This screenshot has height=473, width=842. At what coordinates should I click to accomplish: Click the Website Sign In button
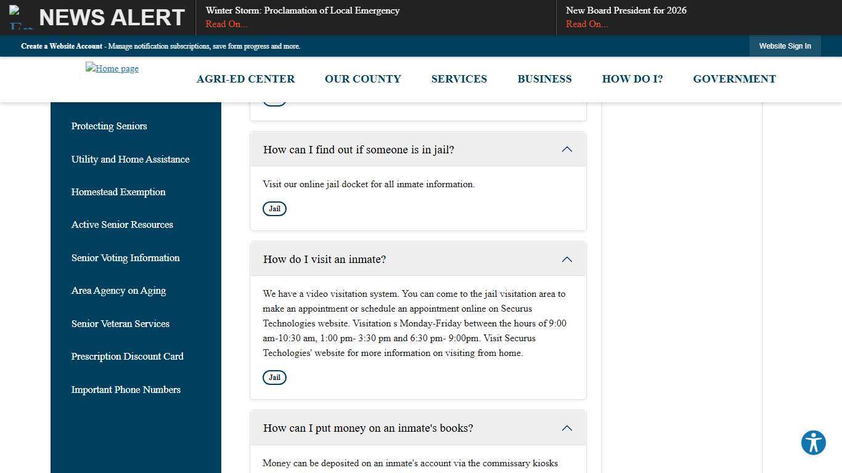click(785, 46)
